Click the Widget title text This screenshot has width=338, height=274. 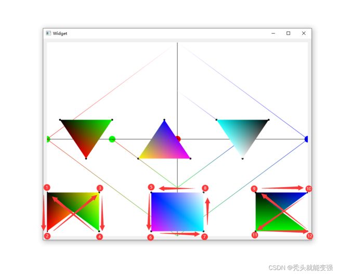(60, 33)
